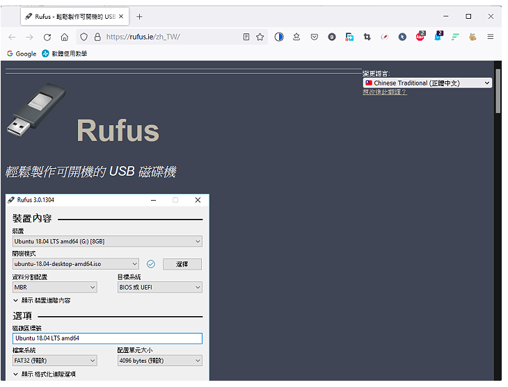Click the brown animal extension icon
This screenshot has width=508, height=387.
(473, 38)
